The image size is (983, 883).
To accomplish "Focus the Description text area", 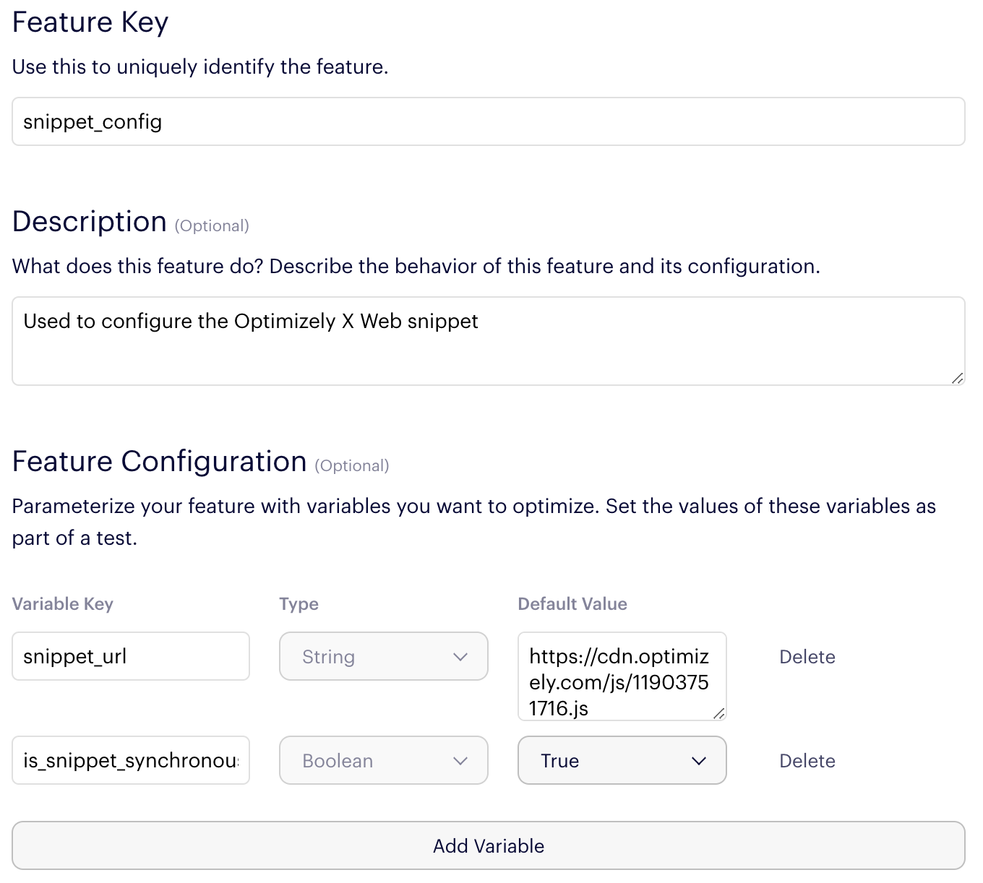I will click(488, 340).
